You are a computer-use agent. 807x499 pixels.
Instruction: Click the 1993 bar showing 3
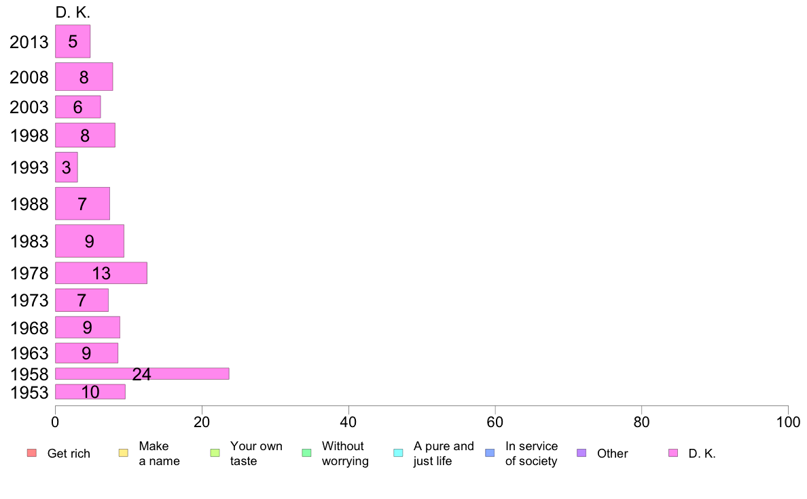(x=67, y=167)
